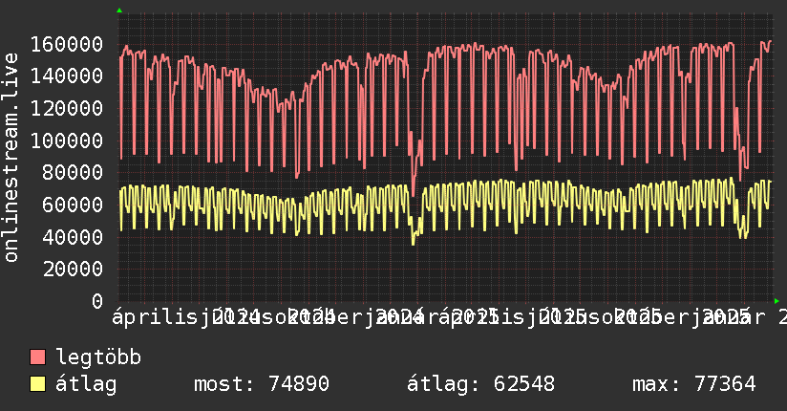Click the 20000 y-axis label
This screenshot has height=411, width=787.
(x=73, y=270)
